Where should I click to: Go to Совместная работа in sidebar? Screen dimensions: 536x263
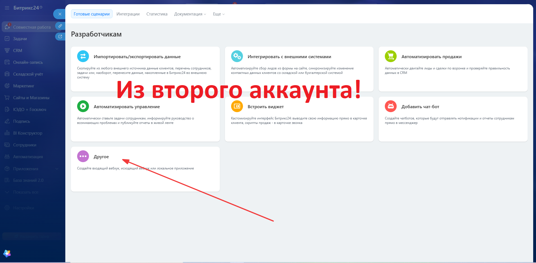(32, 27)
